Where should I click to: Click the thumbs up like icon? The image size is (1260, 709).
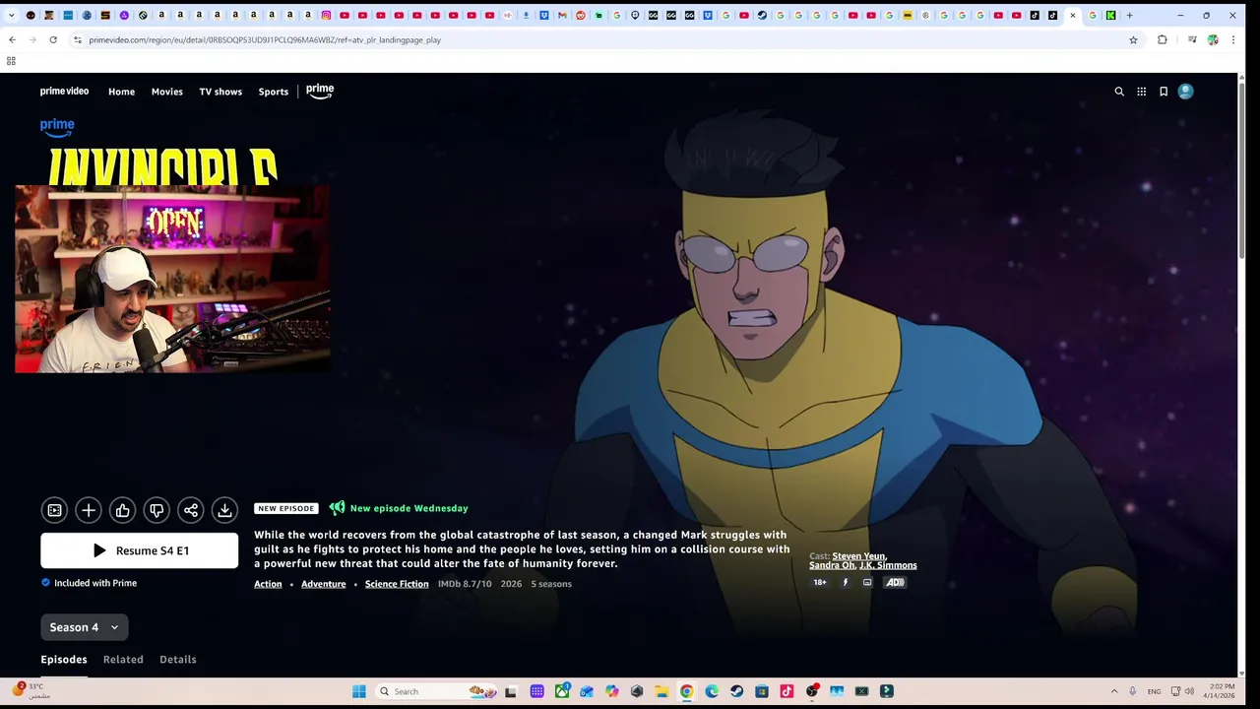pyautogui.click(x=123, y=510)
